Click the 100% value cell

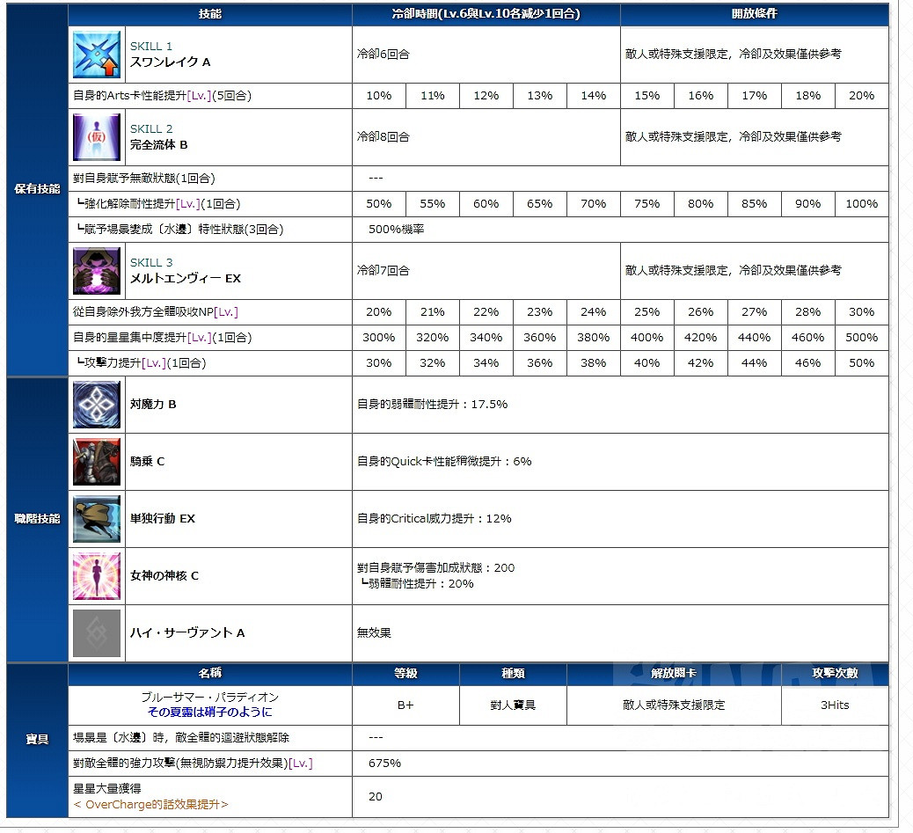point(861,203)
